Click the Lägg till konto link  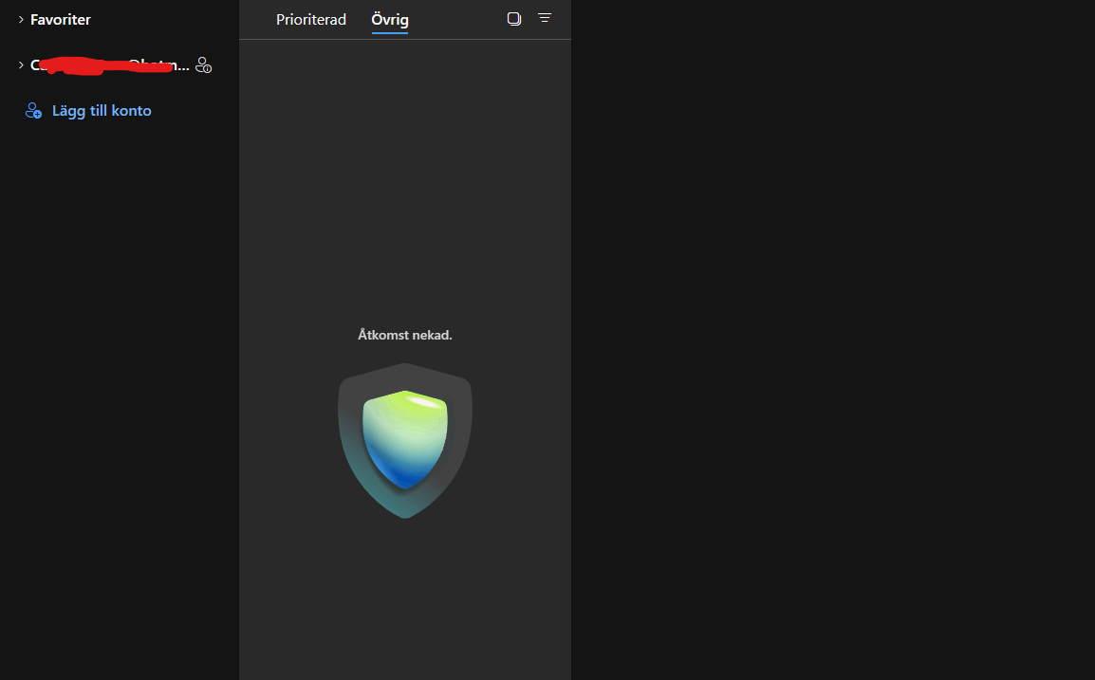tap(102, 110)
